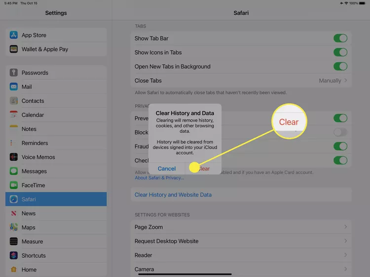Open the Reader settings chevron
Screen dimensions: 370x277
coord(345,255)
